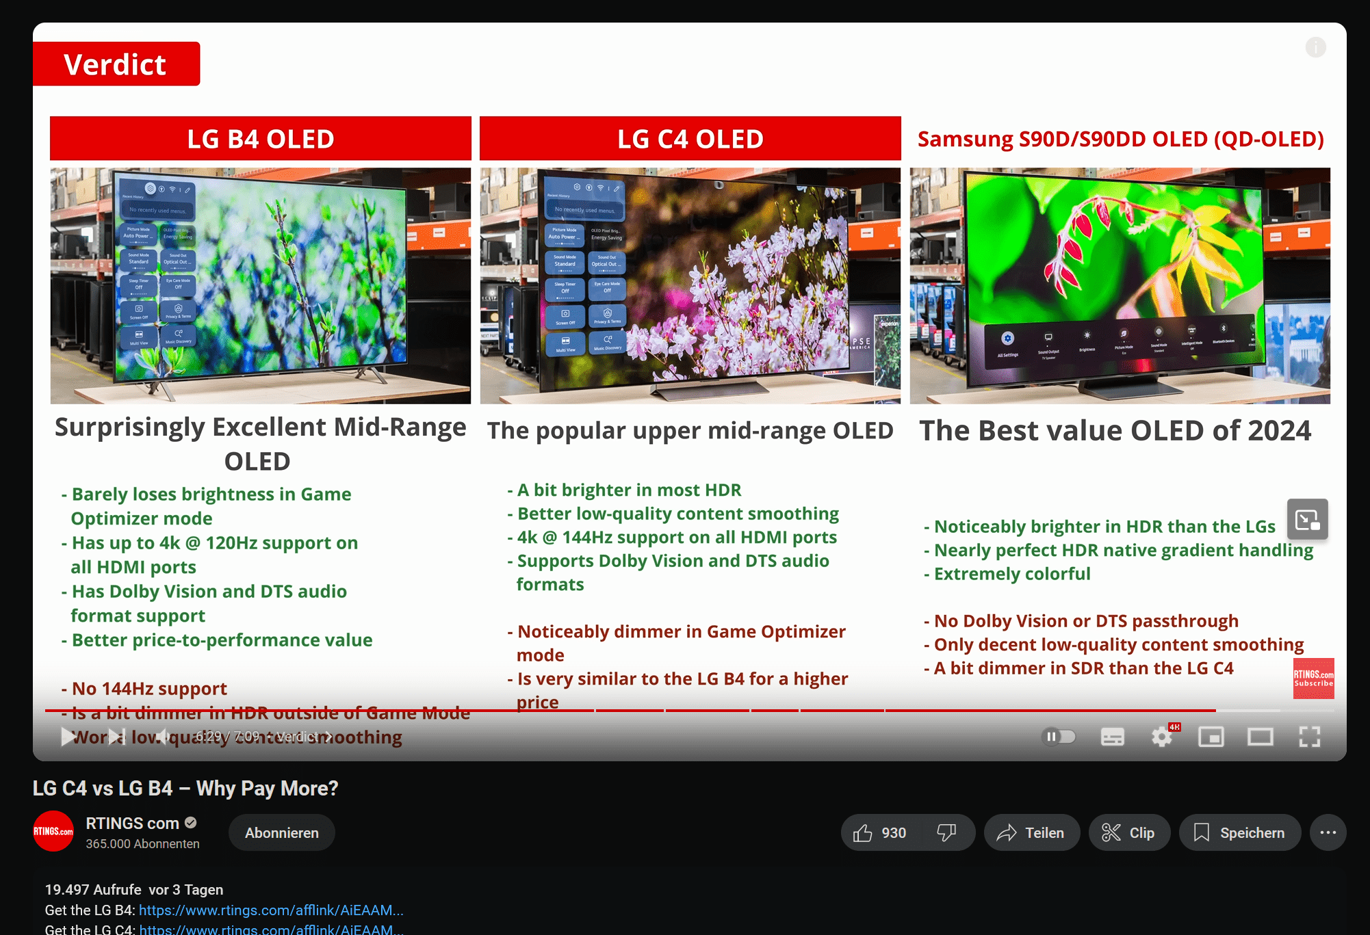Open the LG C4 affiliate link
This screenshot has height=935, width=1370.
[271, 929]
